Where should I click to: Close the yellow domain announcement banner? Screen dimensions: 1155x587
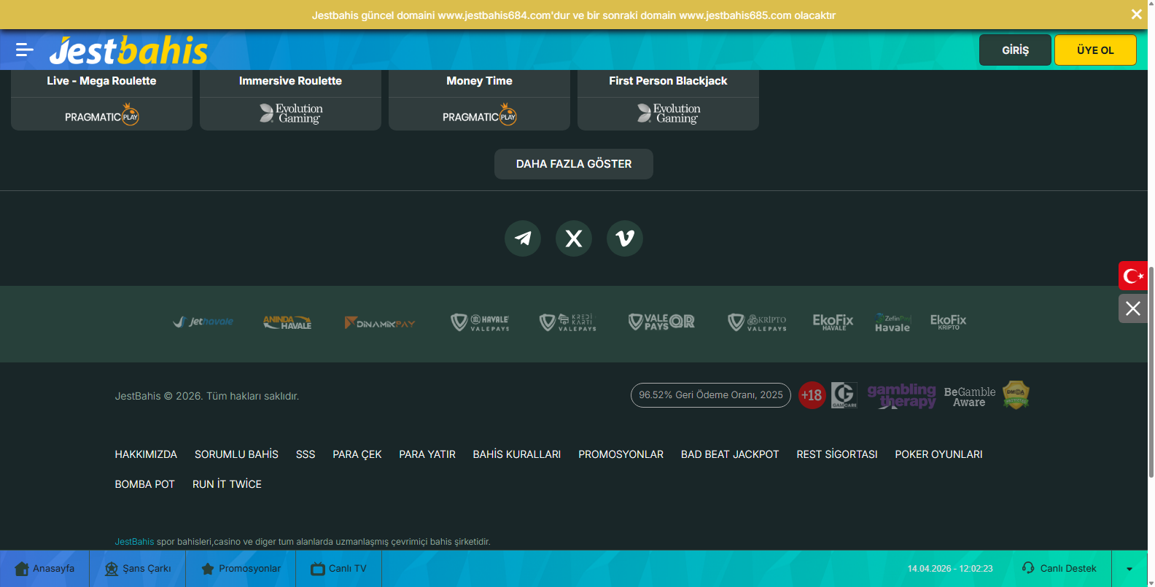point(1136,15)
